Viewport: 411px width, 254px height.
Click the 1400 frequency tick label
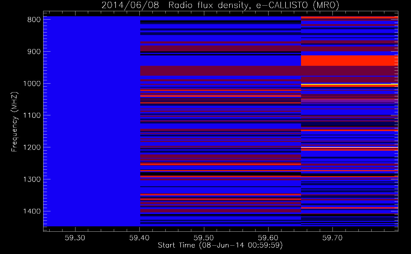click(32, 211)
